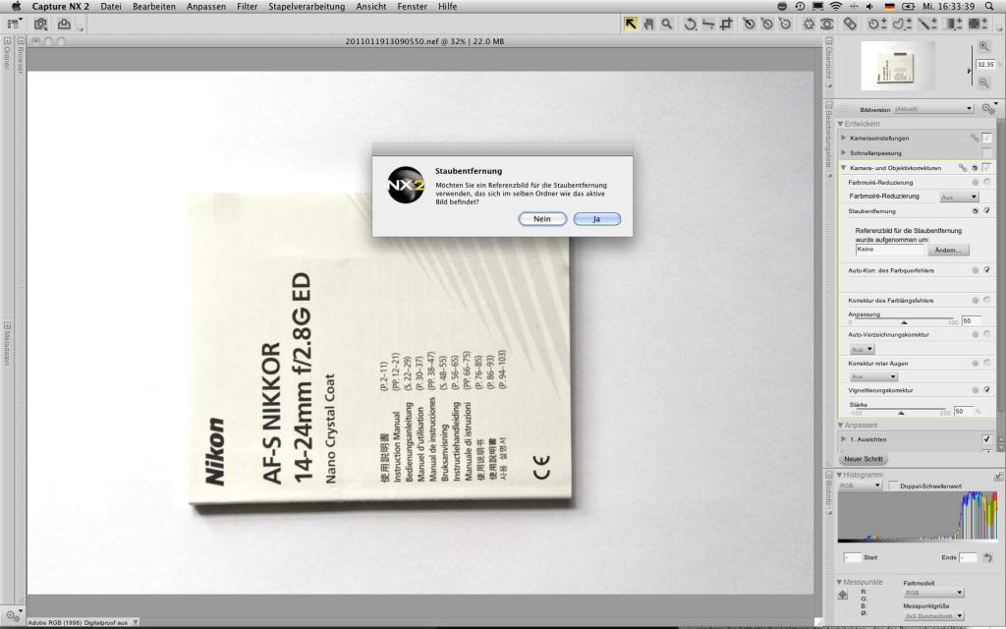This screenshot has width=1006, height=629.
Task: Click the Übersicht navigator thumbnail
Action: [897, 66]
